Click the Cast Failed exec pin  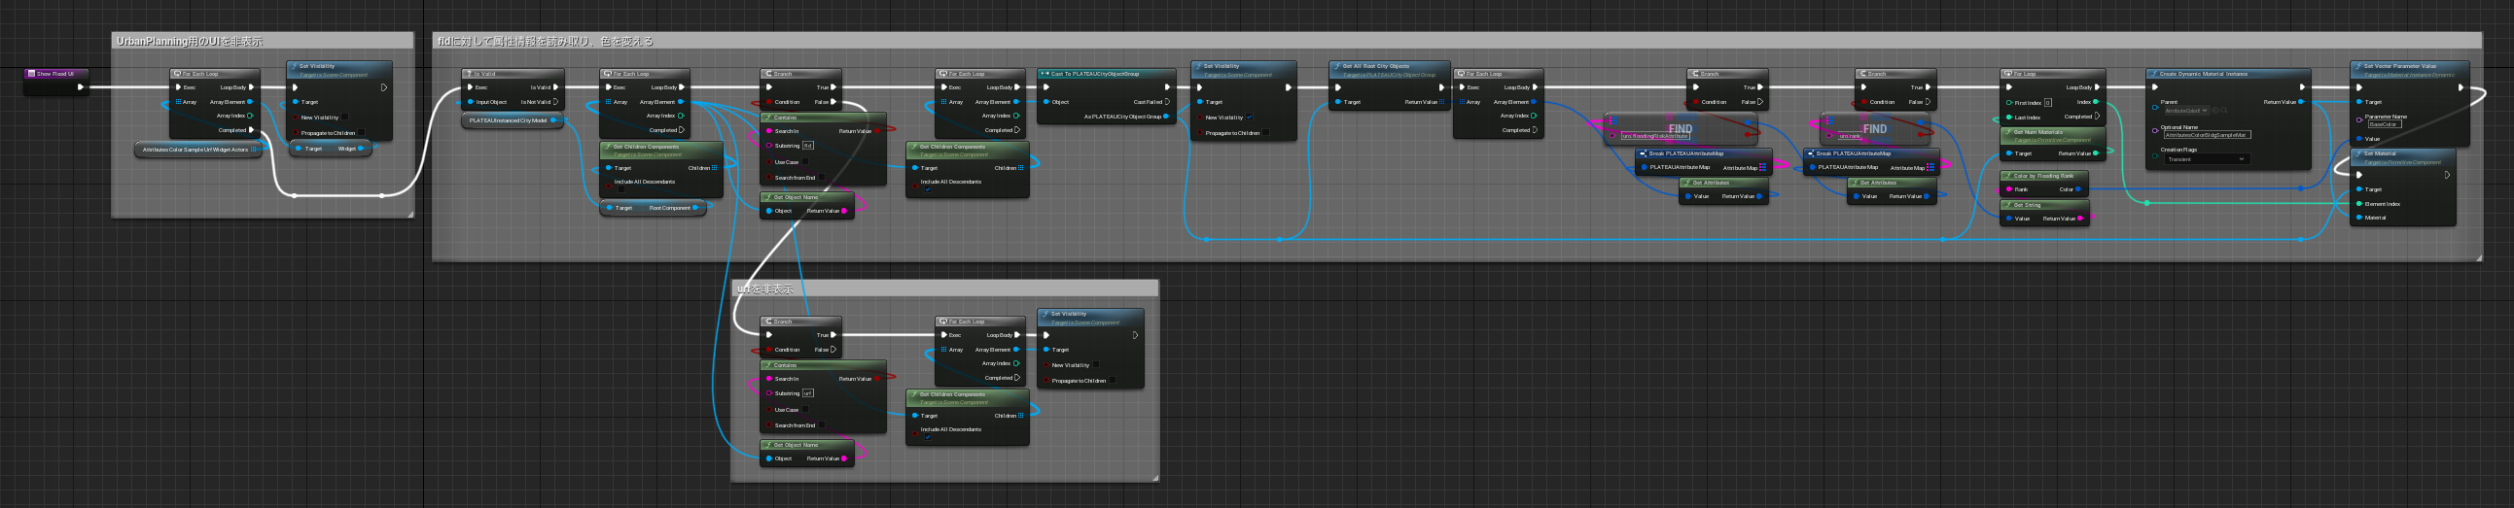coord(1167,101)
